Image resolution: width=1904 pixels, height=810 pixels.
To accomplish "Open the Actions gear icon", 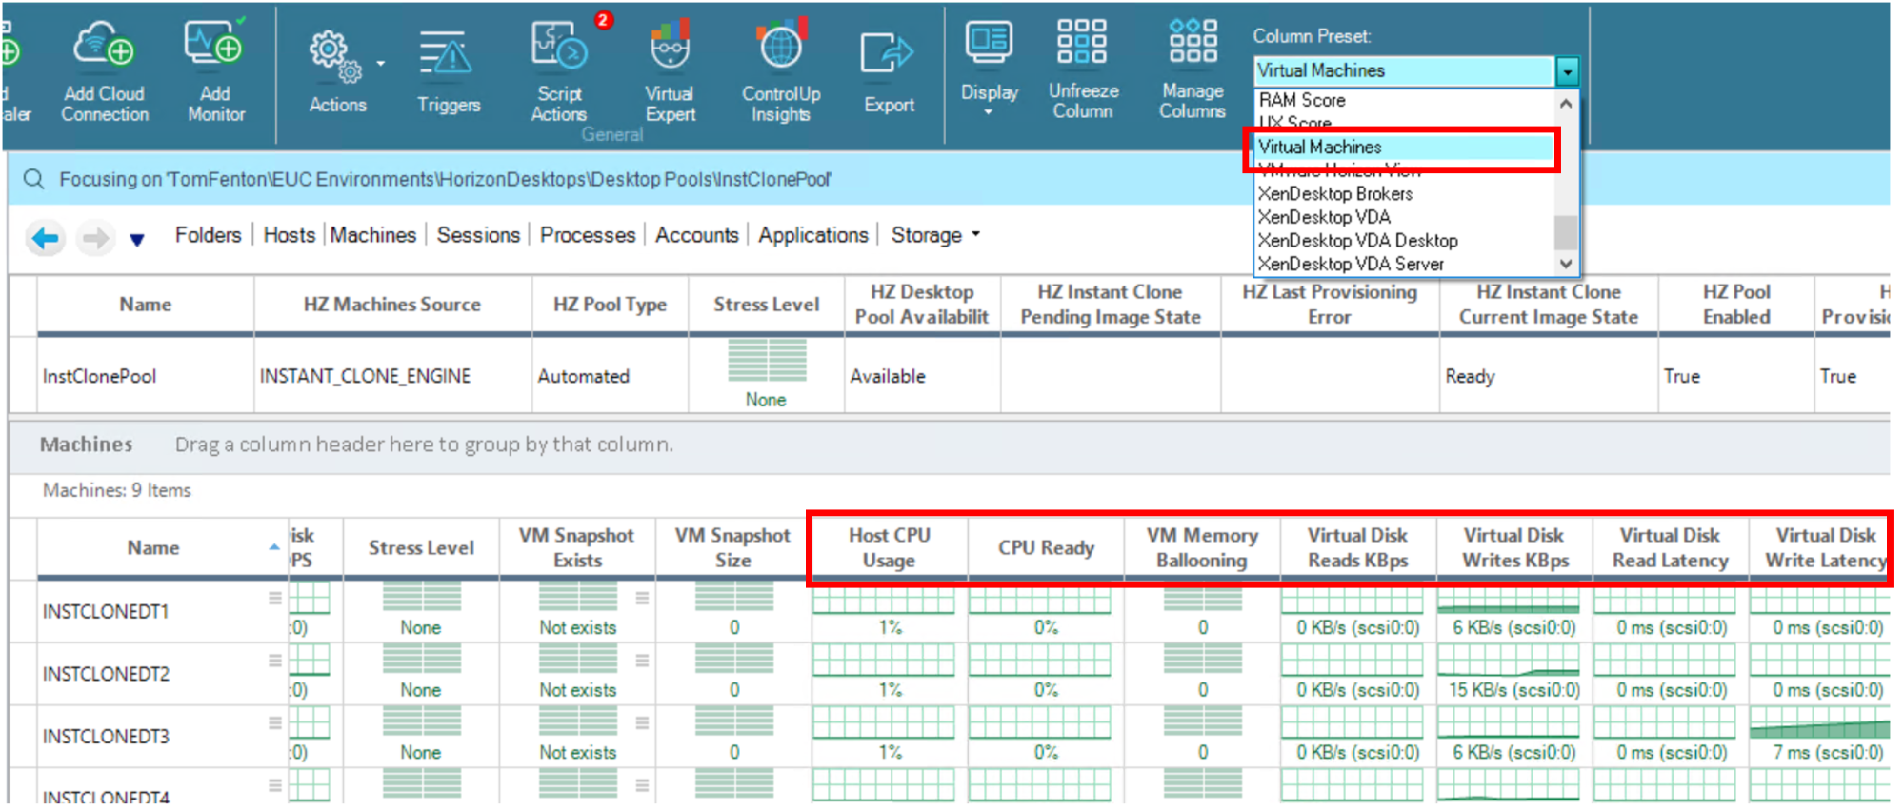I will point(334,55).
